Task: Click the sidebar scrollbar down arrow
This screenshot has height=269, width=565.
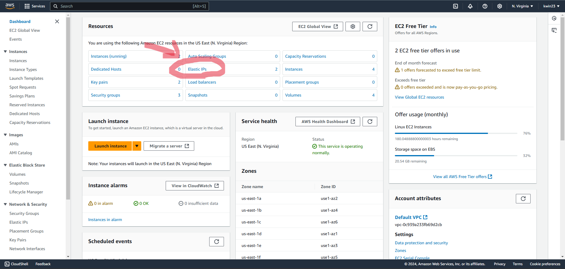Action: [x=68, y=257]
